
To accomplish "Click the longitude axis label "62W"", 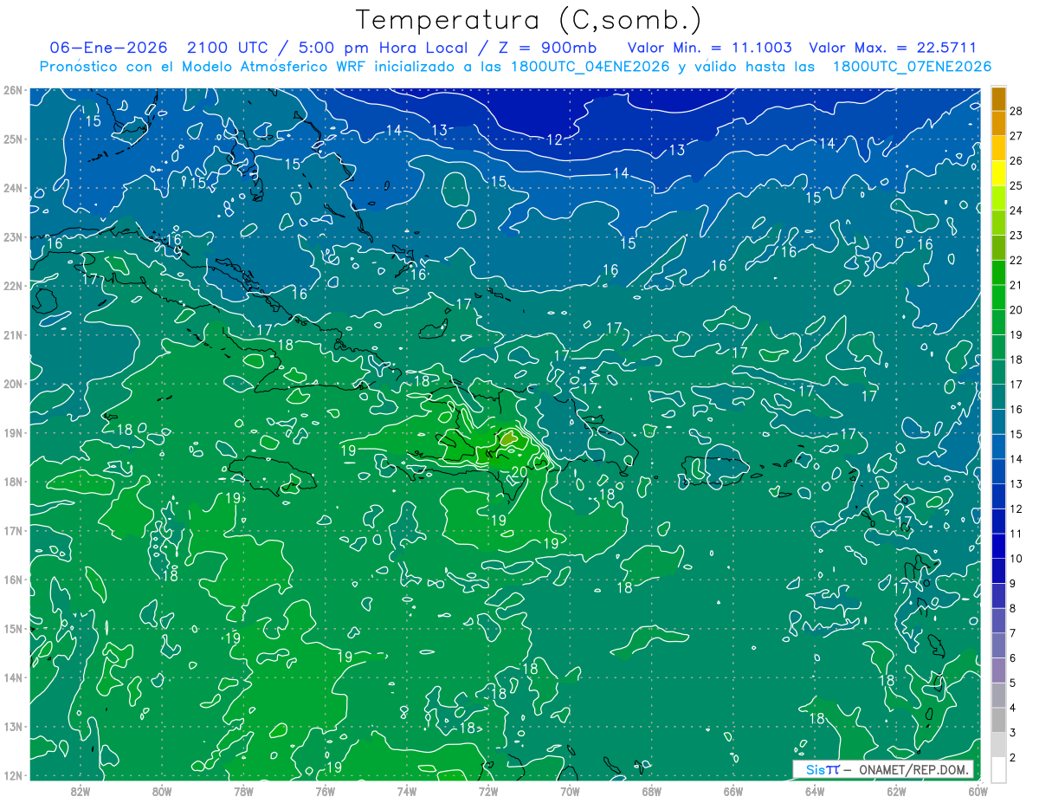I will (896, 791).
